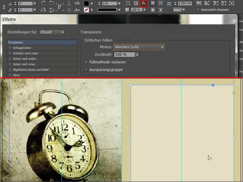Select jump object text wrap icon
The width and height of the screenshot is (243, 182).
[x=161, y=10]
